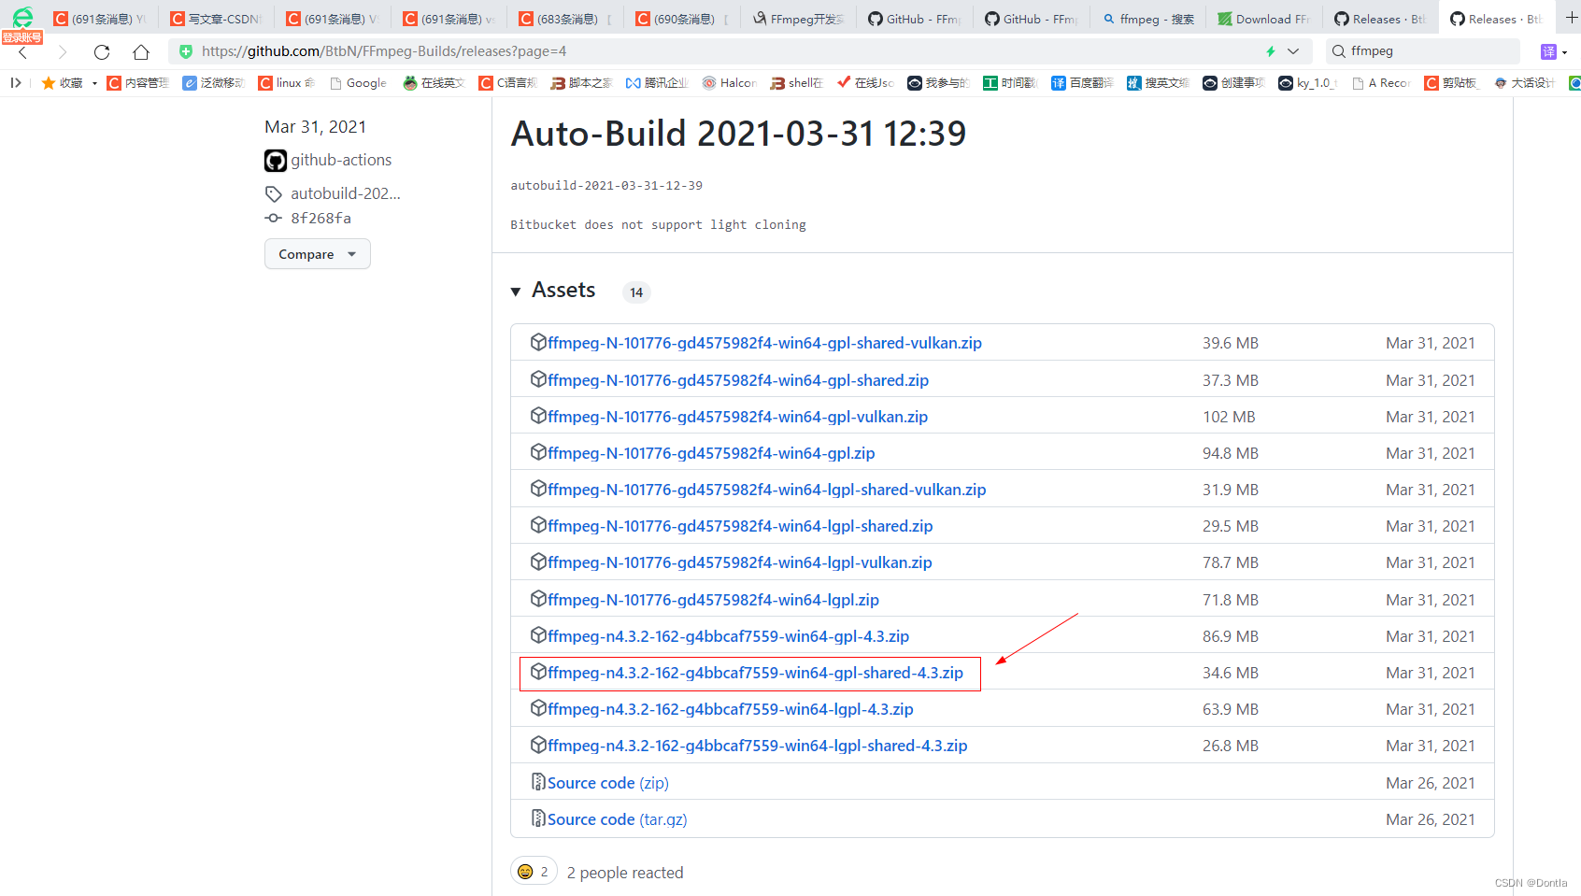The image size is (1581, 896).
Task: Switch to the first GitHub - FFmpeg tab
Action: tap(915, 19)
